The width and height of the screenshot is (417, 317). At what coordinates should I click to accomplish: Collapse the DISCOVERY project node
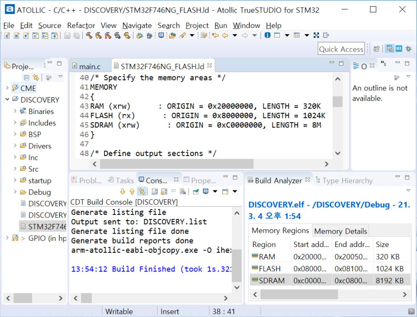coord(7,99)
